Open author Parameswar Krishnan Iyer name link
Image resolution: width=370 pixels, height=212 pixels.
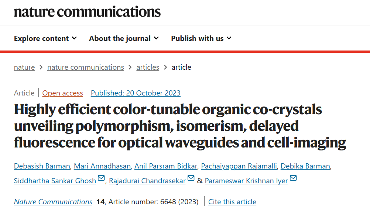pos(246,181)
